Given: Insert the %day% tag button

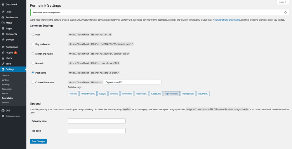Looking at the screenshot, I should click(102, 94).
